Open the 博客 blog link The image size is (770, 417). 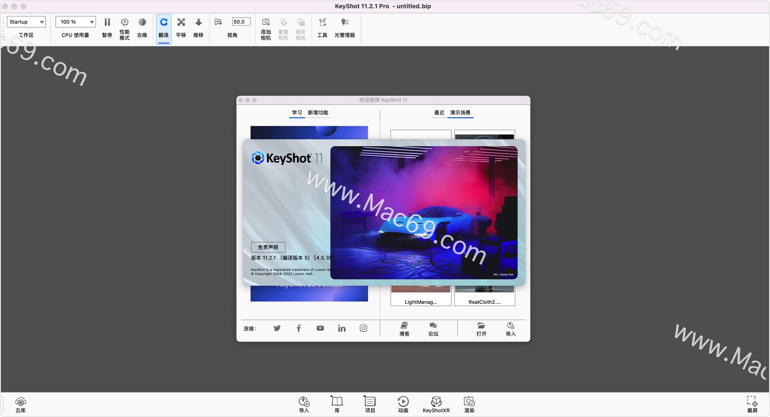click(x=404, y=329)
